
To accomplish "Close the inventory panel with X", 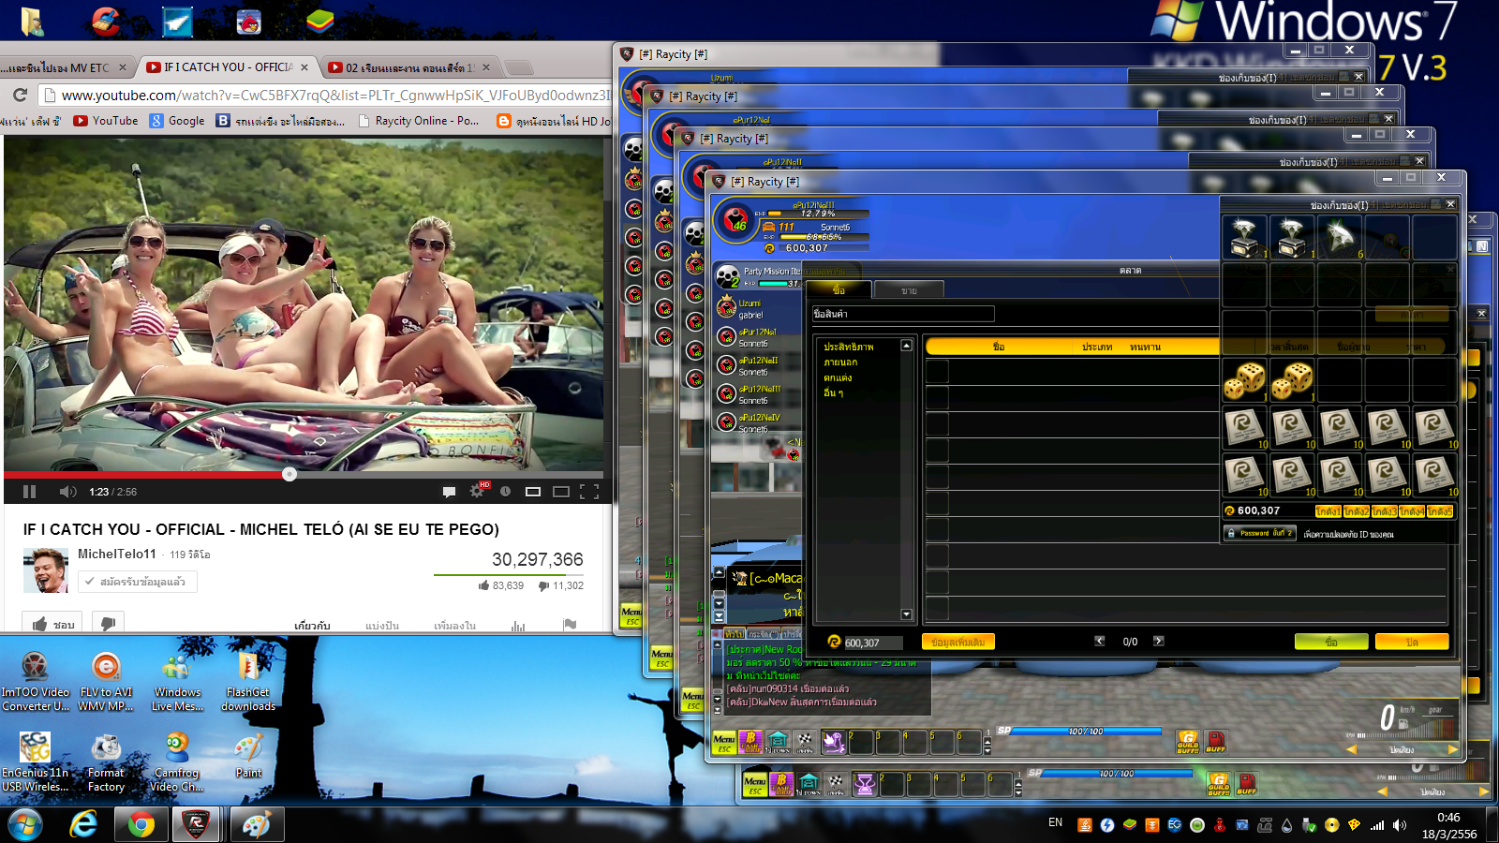I will (1450, 204).
